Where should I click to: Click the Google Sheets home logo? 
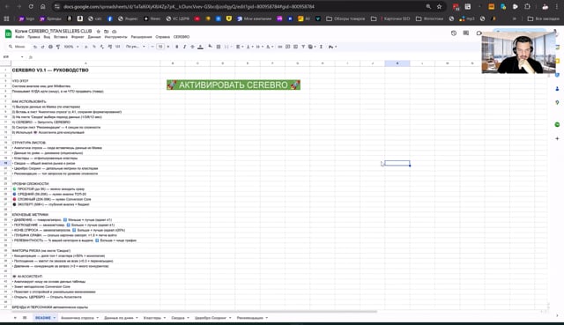pos(8,33)
